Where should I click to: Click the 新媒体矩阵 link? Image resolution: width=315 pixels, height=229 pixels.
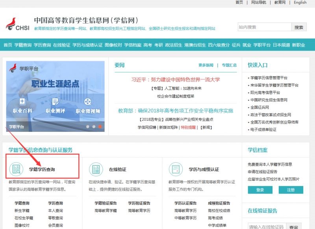pos(169,127)
